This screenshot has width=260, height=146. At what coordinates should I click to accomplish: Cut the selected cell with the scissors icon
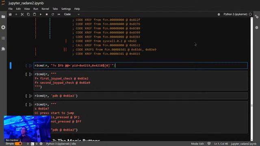[x=22, y=15]
